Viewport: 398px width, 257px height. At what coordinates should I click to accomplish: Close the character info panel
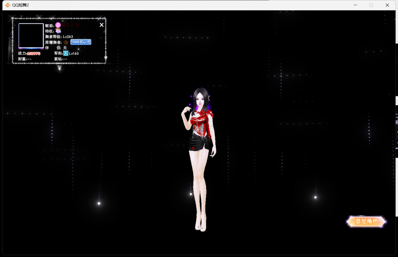(x=101, y=25)
